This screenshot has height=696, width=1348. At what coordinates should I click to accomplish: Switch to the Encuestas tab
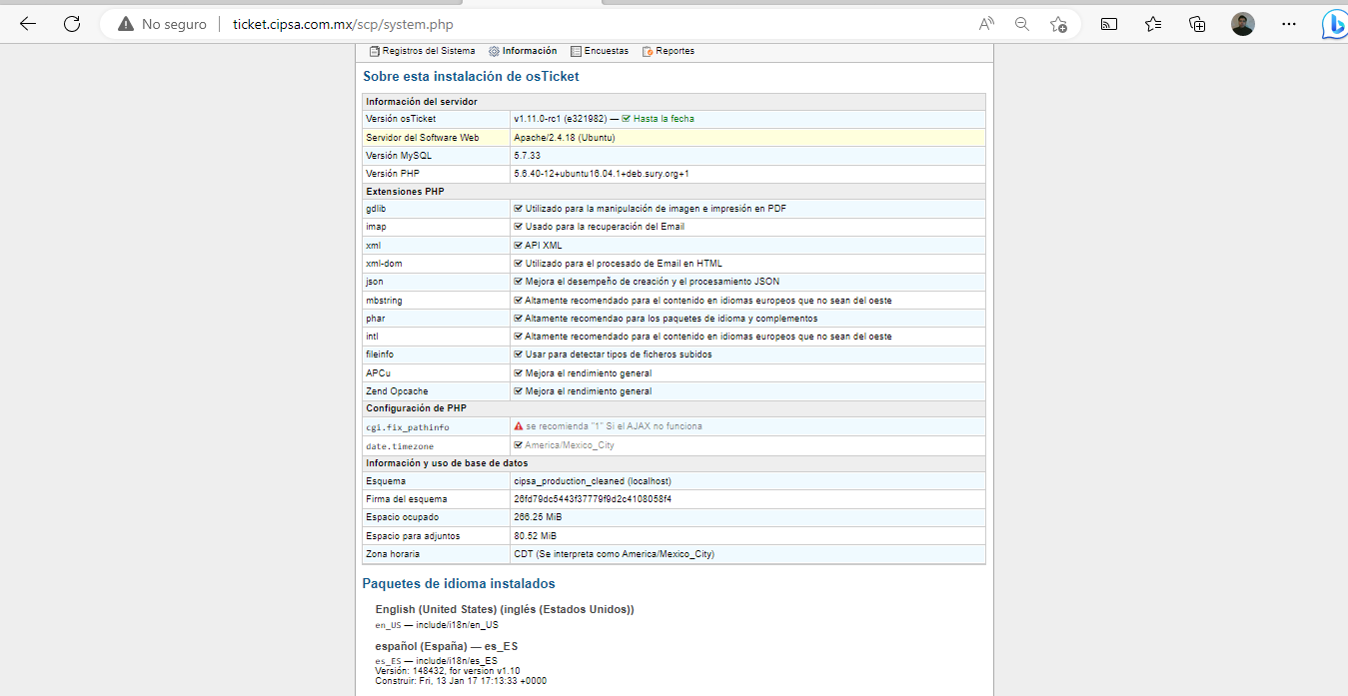point(600,51)
